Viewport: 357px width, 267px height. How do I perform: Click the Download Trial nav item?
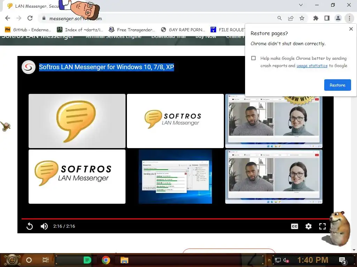click(169, 37)
